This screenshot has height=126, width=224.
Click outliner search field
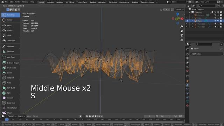click(x=207, y=6)
